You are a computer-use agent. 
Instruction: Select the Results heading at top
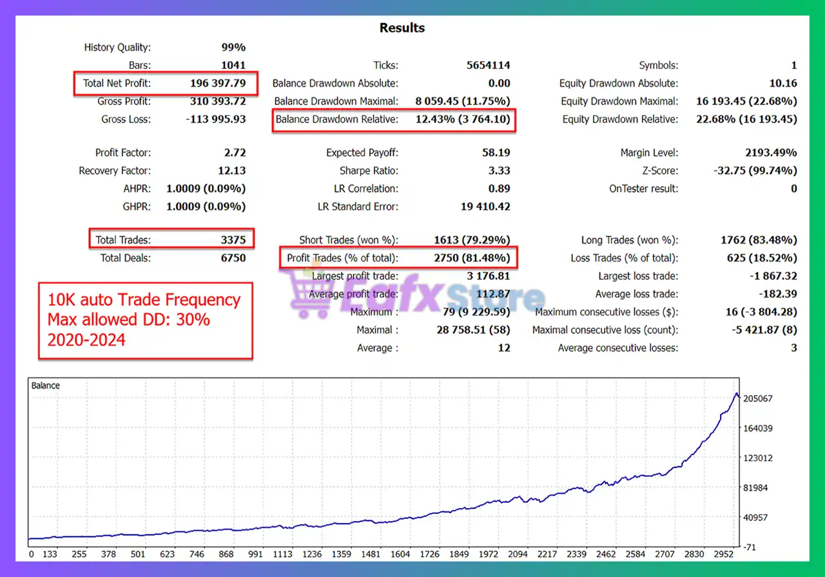[402, 28]
